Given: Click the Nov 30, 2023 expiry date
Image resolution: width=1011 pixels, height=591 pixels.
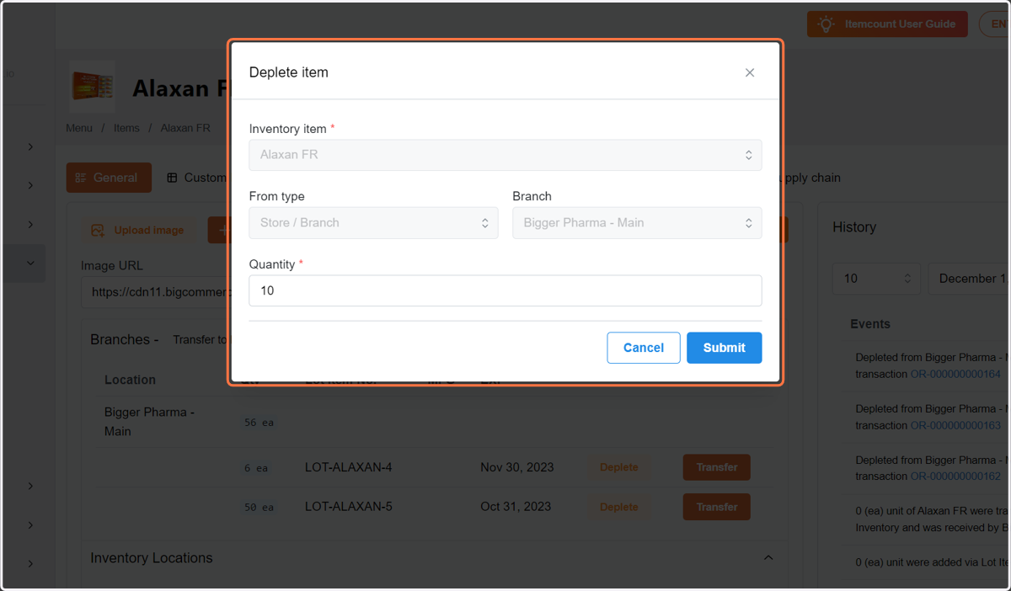Looking at the screenshot, I should tap(517, 467).
